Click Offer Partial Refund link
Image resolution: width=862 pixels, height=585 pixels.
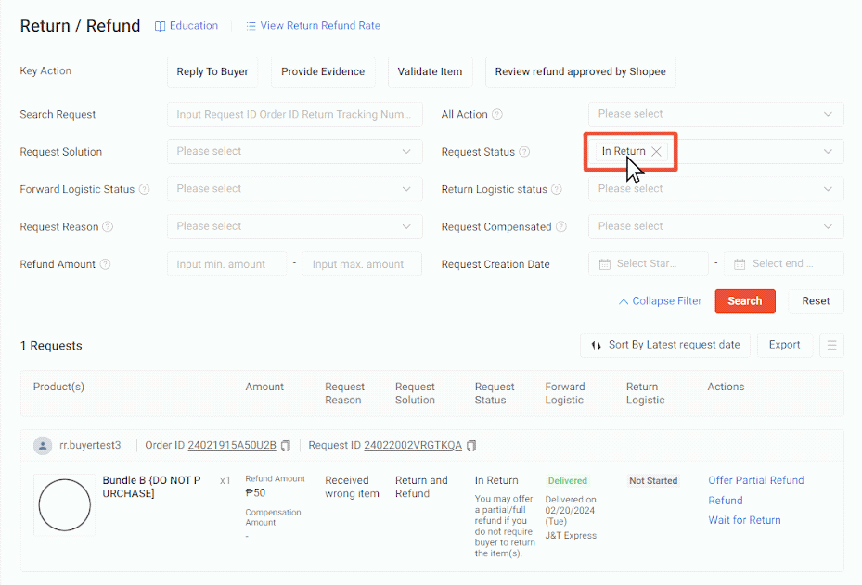[755, 480]
